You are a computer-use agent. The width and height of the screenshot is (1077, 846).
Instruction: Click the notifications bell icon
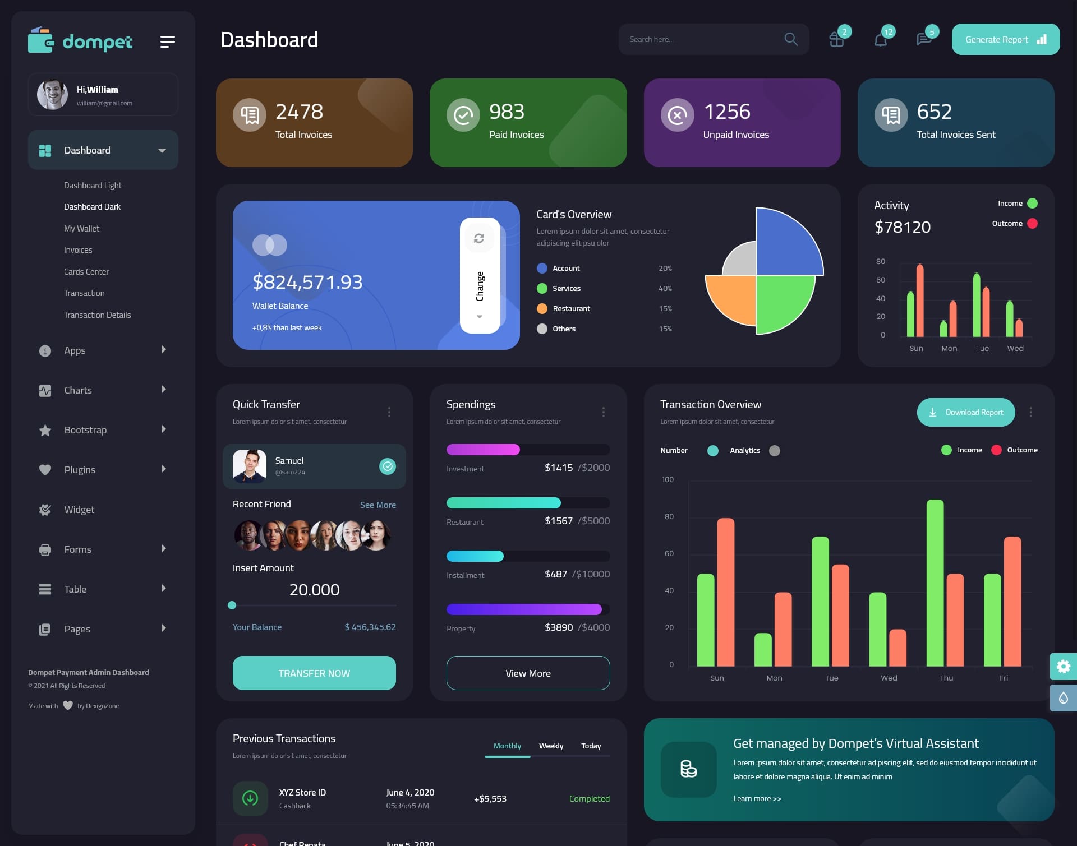(x=880, y=39)
